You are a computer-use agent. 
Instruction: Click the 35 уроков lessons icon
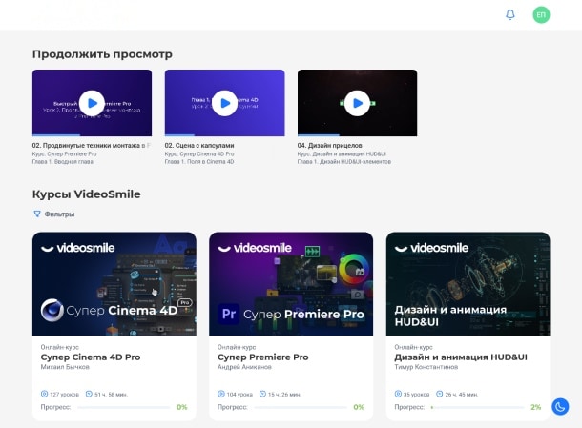[x=398, y=393]
